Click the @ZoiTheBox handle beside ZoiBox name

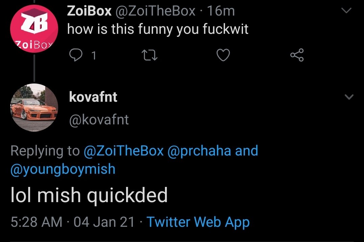tap(156, 11)
